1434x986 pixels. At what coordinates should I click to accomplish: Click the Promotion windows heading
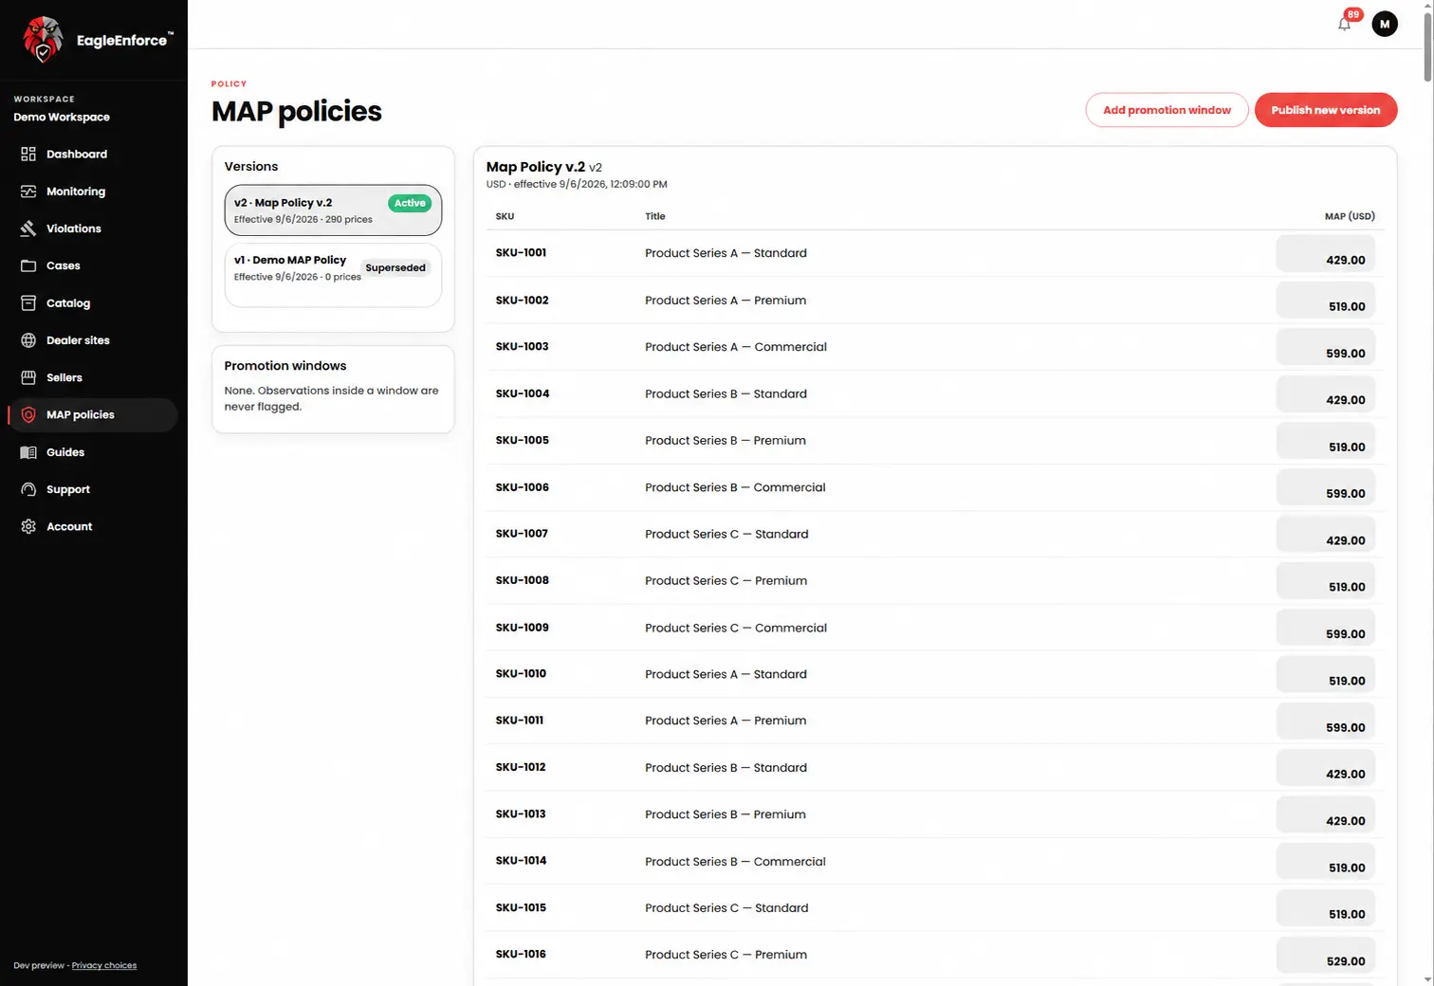pos(285,366)
